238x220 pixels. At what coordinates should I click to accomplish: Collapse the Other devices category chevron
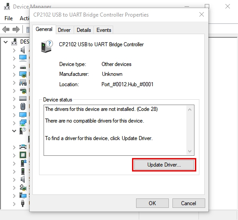[14, 131]
